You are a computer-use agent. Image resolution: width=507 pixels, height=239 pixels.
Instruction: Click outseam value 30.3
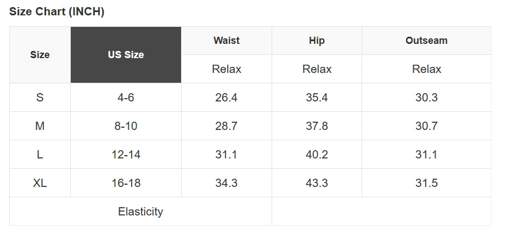tap(426, 98)
